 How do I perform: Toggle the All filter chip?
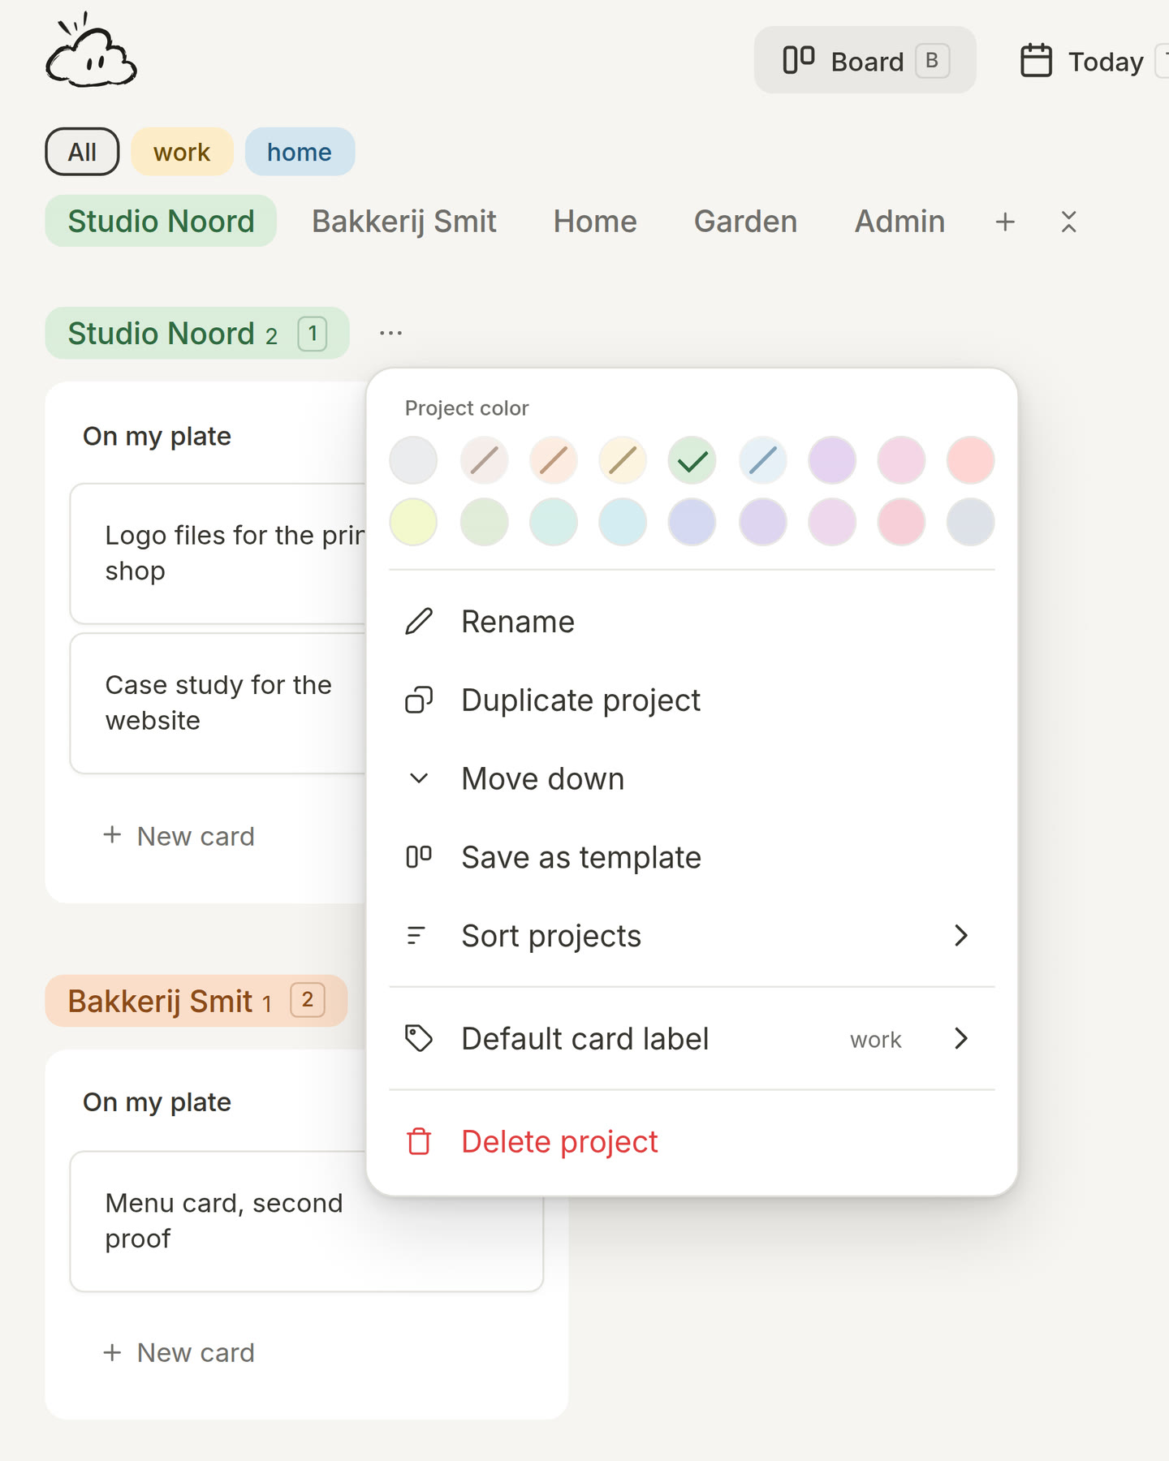tap(82, 152)
